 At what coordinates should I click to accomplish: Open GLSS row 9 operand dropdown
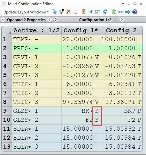click(29, 111)
